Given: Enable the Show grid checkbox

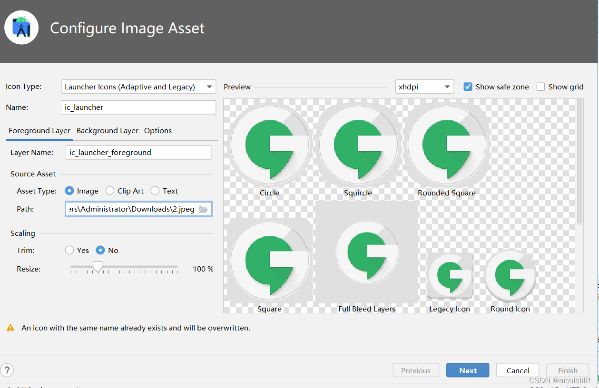Looking at the screenshot, I should coord(540,87).
